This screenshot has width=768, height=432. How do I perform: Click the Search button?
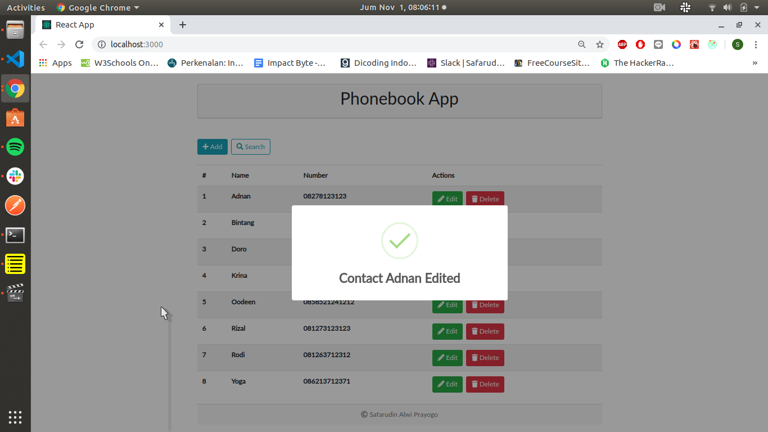coord(250,147)
